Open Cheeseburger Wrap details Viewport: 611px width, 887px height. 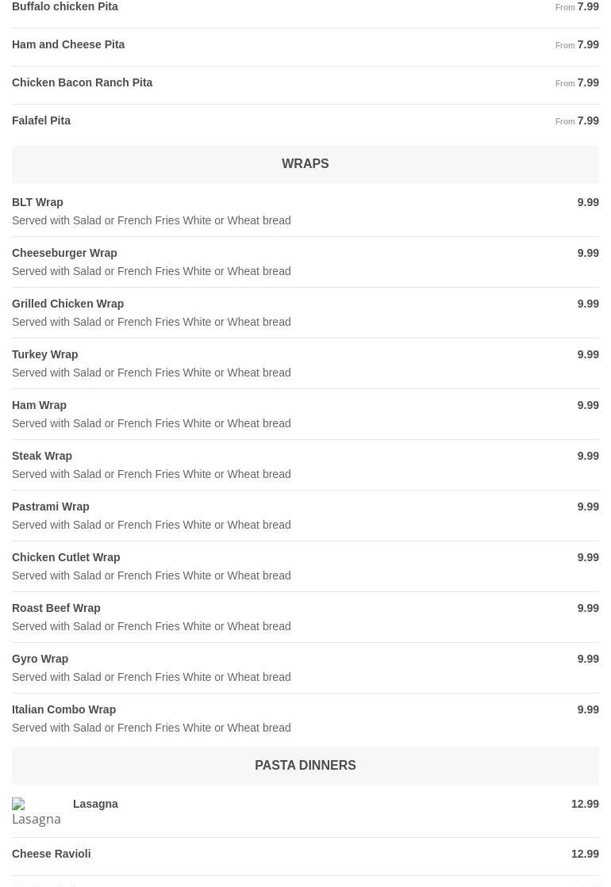(x=64, y=254)
